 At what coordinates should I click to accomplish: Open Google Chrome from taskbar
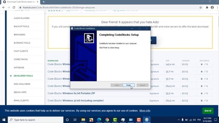pos(107,120)
